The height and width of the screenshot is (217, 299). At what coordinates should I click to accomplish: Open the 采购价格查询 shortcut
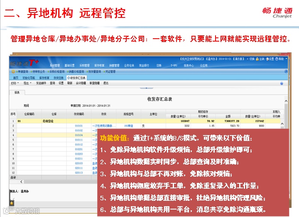(x=57, y=72)
